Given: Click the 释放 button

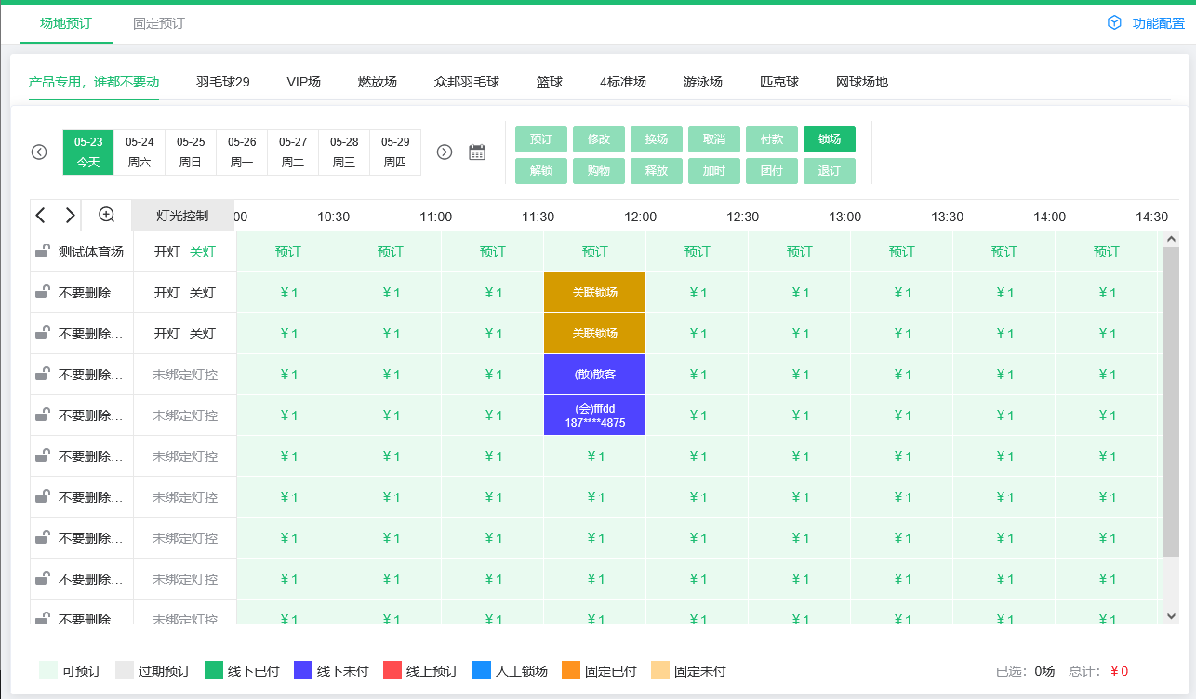Looking at the screenshot, I should tap(657, 171).
